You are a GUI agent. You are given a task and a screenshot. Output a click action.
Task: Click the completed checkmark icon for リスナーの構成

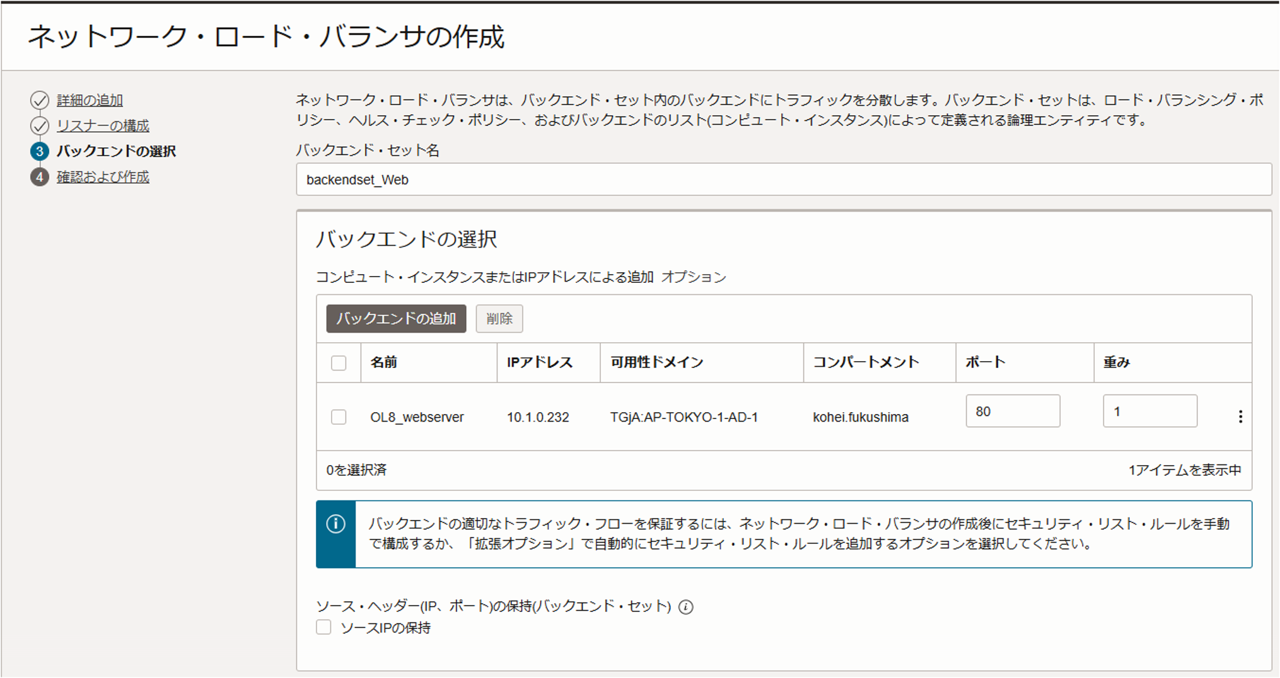[40, 125]
